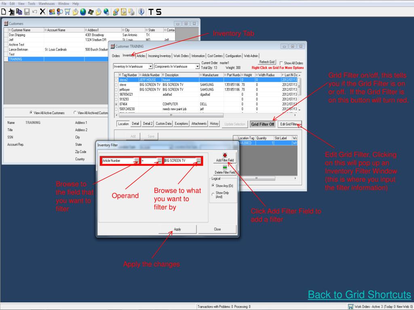Image resolution: width=414 pixels, height=310 pixels.
Task: Select the Lance Berkman customer row
Action: tap(57, 49)
